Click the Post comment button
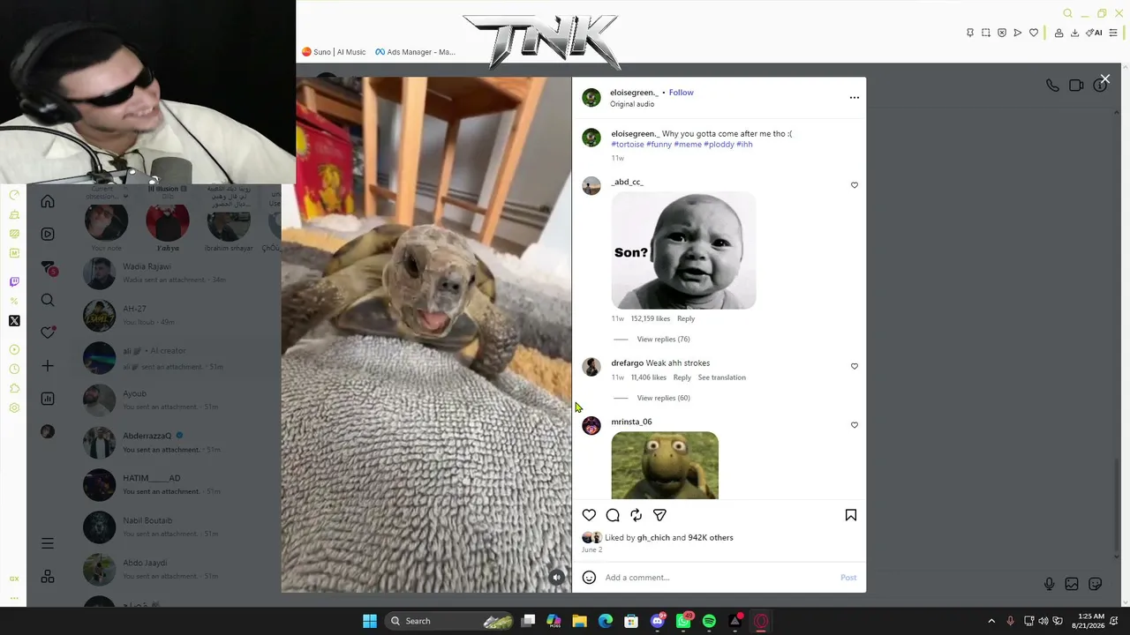This screenshot has width=1130, height=635. 848,578
